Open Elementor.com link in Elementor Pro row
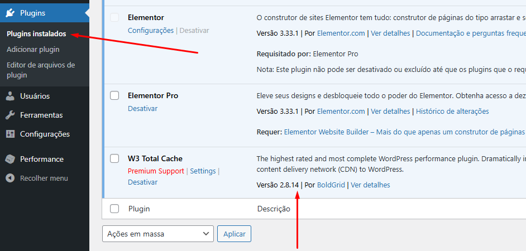Screen dimensions: 526x251 (x=341, y=112)
